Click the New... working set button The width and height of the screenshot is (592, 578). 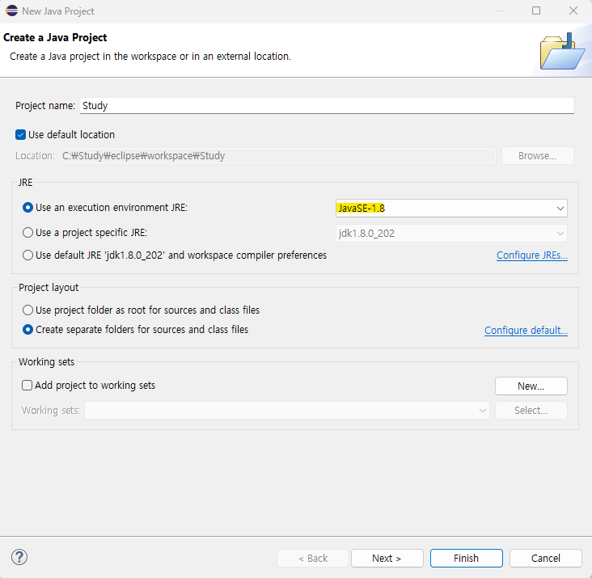pos(531,386)
